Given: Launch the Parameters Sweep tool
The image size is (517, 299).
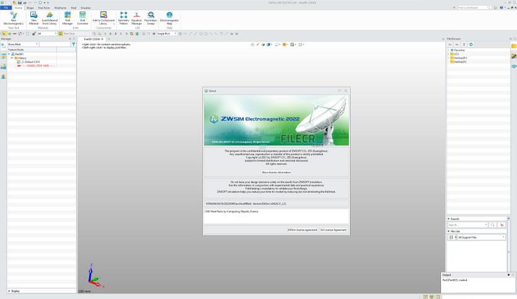Looking at the screenshot, I should click(x=151, y=19).
